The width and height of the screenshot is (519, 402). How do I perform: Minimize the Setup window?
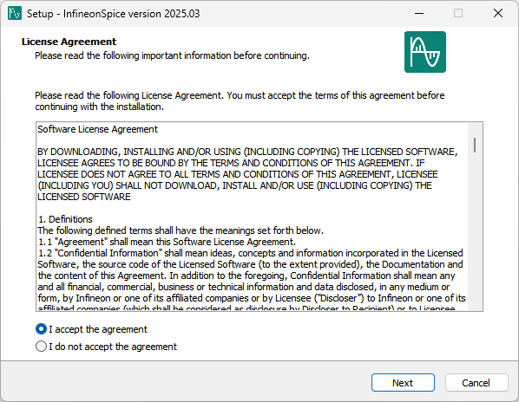[419, 13]
